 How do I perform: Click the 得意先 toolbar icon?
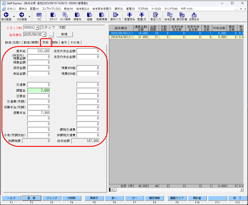point(77,17)
